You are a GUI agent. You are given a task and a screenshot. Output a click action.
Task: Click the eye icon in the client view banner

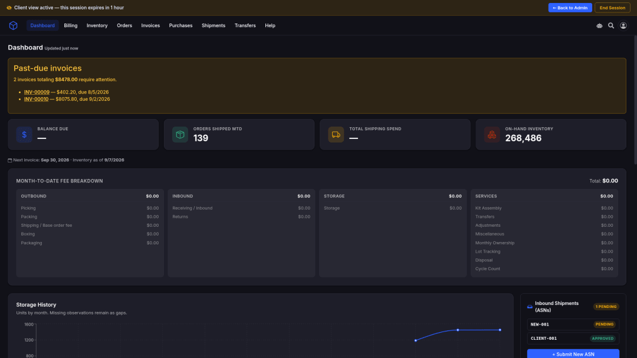click(9, 8)
